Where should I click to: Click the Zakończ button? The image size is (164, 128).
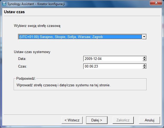tap(123, 120)
